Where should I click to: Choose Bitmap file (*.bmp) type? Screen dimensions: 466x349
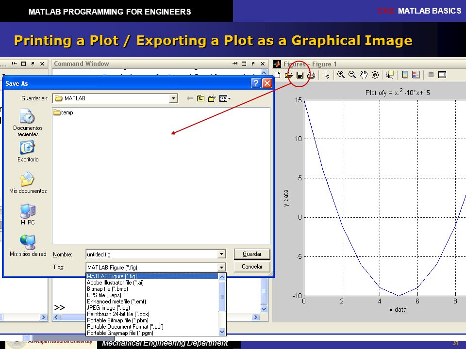click(152, 289)
